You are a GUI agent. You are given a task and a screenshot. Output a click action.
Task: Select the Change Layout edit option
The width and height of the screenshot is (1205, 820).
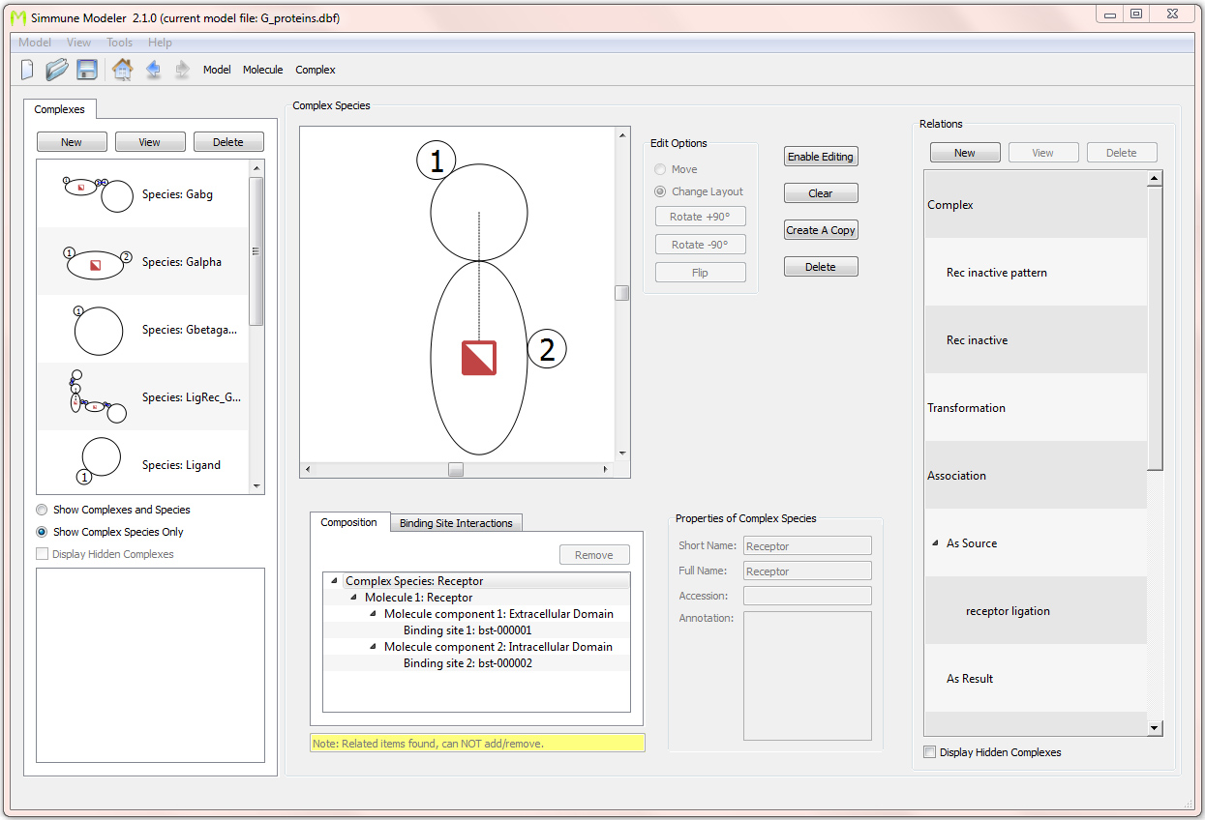click(x=660, y=191)
